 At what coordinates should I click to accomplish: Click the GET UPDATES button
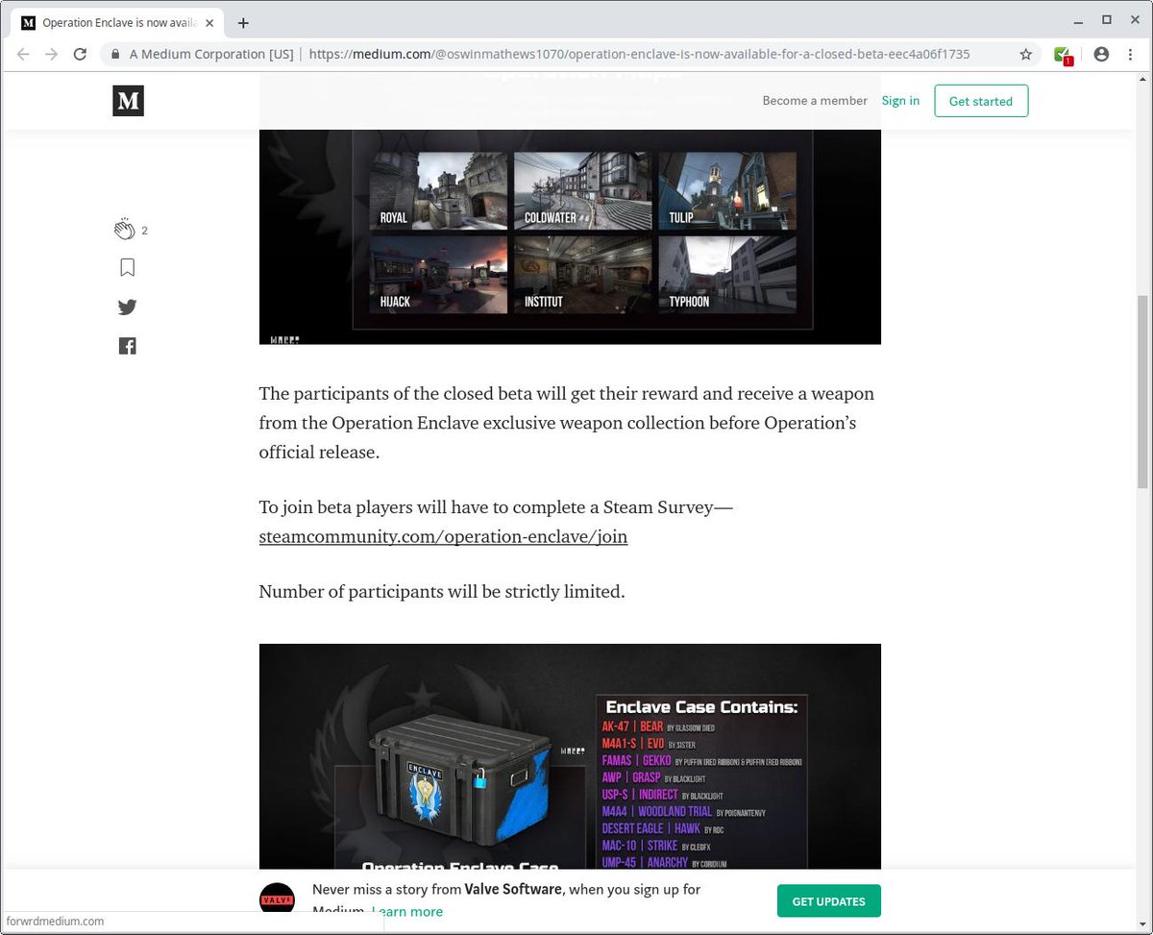click(x=828, y=900)
